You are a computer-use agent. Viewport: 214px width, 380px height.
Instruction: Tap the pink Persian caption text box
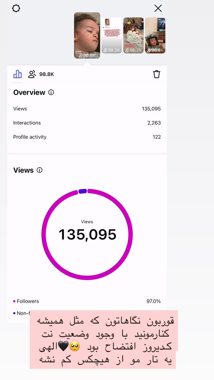[x=104, y=339]
